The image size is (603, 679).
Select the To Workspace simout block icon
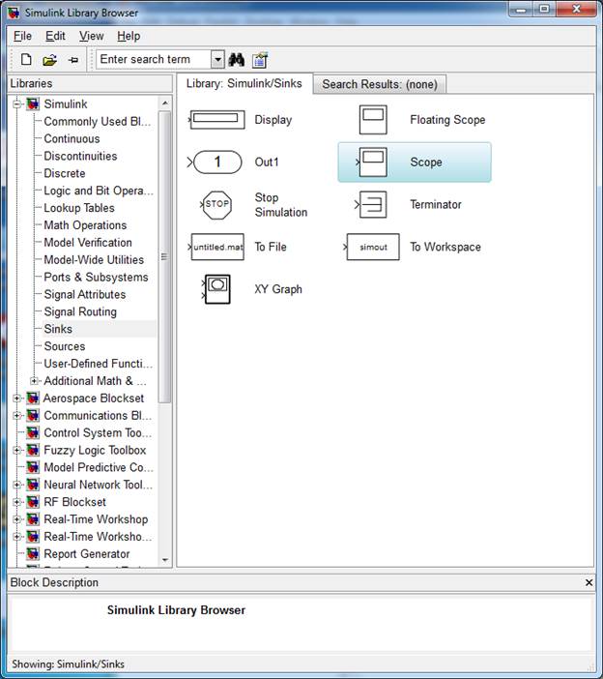coord(372,247)
